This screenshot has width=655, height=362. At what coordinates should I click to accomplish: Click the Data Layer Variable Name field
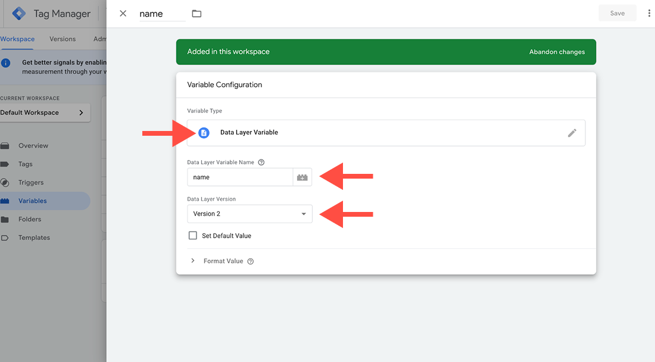pos(240,177)
